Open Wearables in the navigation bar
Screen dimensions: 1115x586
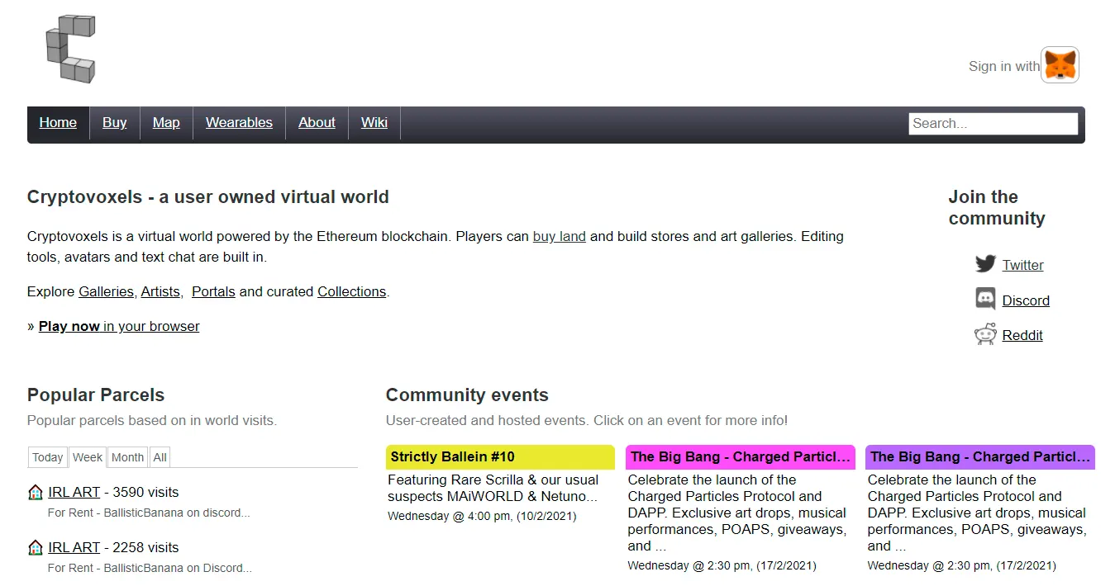239,123
